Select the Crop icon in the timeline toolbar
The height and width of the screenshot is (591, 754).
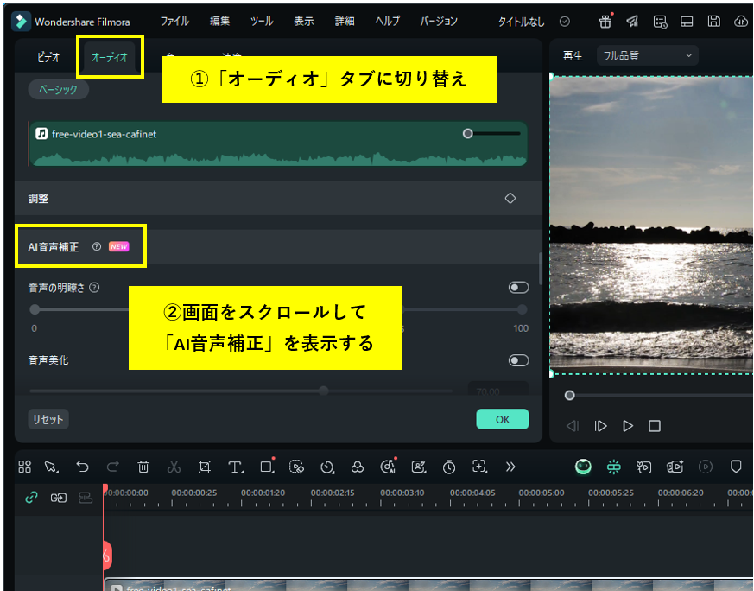205,467
